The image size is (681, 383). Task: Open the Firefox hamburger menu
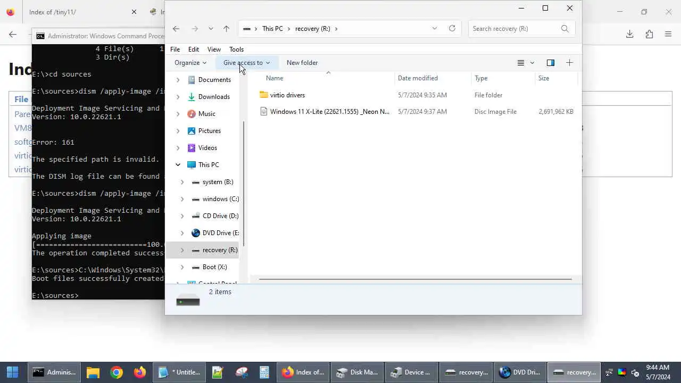[668, 34]
